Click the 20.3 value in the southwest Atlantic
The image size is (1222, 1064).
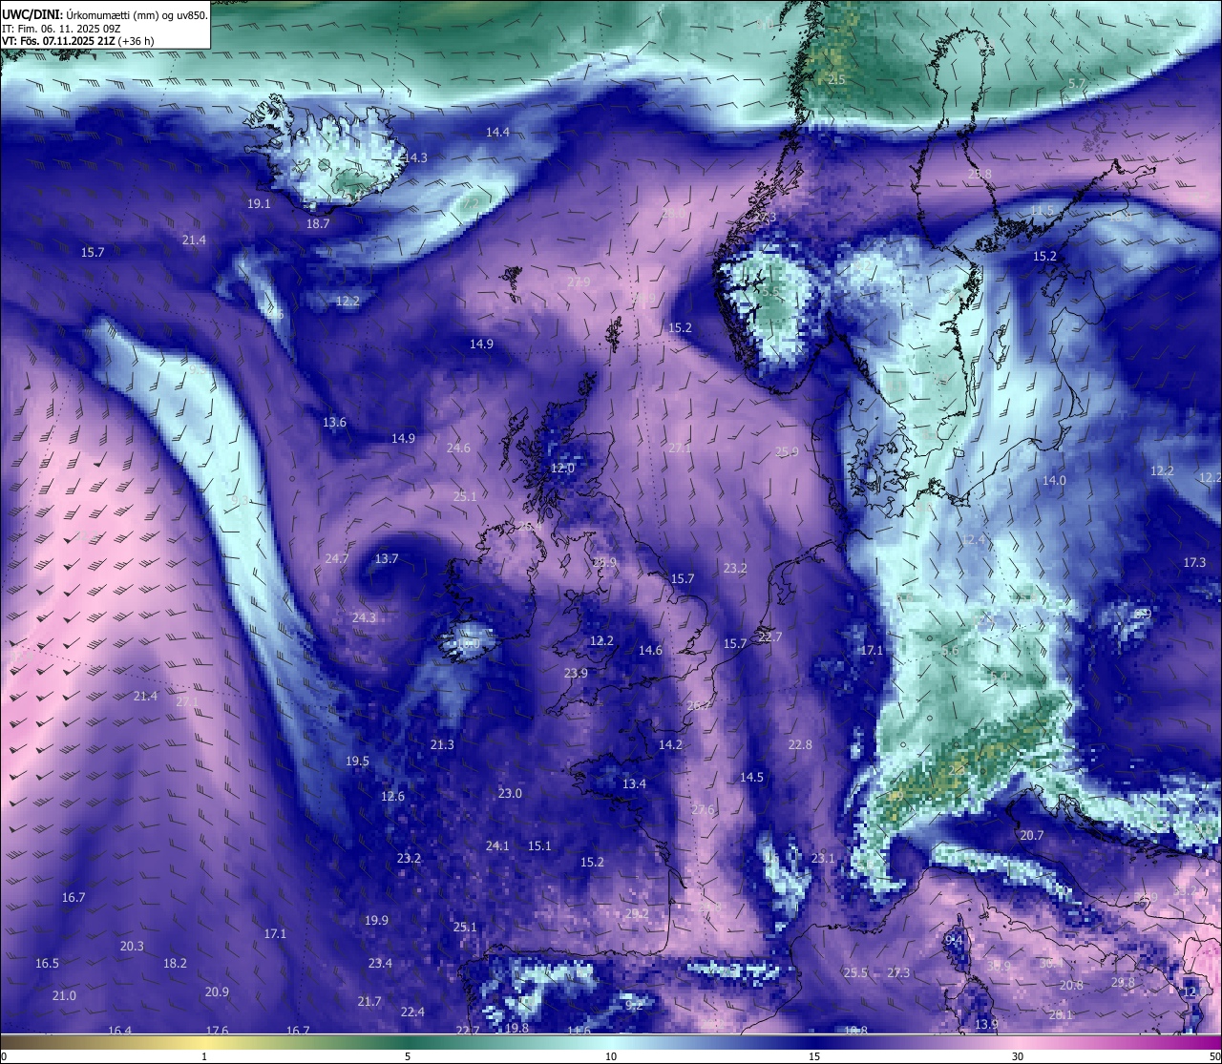[132, 946]
